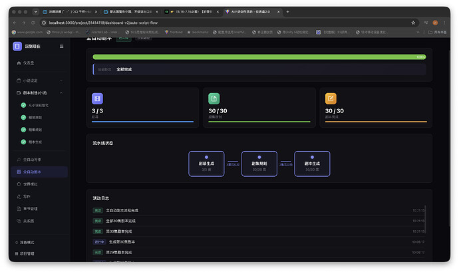The height and width of the screenshot is (272, 459).
Task: Click the purple app logo icon in sidebar
Action: pyautogui.click(x=17, y=47)
